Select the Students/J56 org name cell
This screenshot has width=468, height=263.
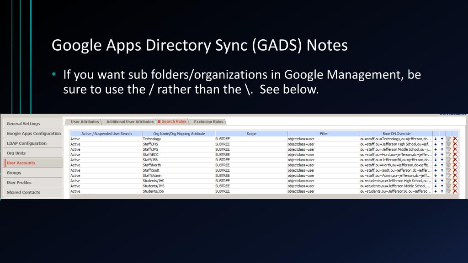179,191
